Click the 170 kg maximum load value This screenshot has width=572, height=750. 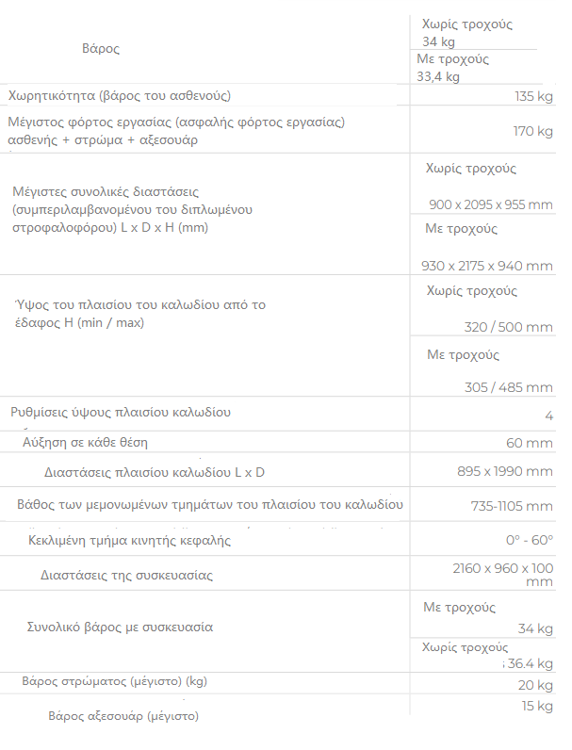[x=533, y=131]
